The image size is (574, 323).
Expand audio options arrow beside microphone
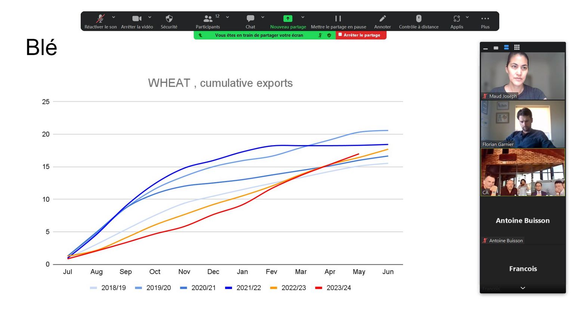(x=114, y=17)
